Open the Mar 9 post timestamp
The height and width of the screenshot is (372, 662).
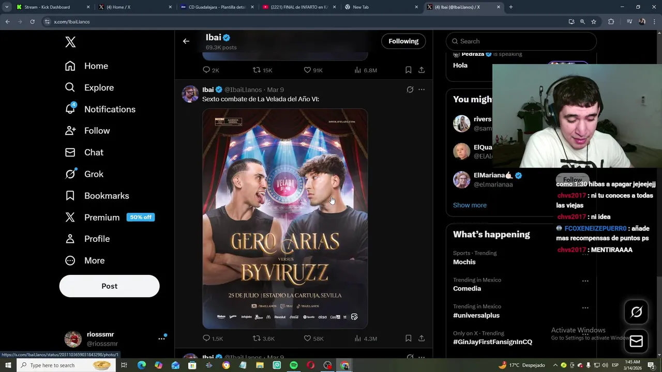click(x=275, y=89)
